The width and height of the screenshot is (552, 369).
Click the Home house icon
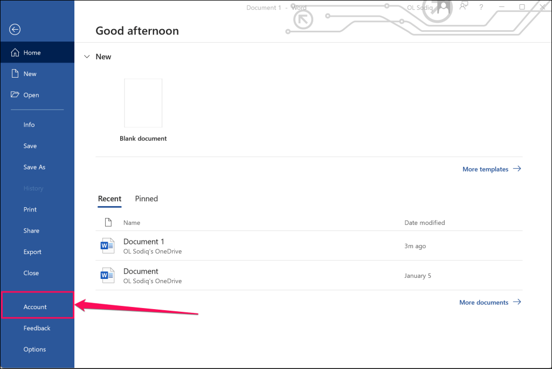click(15, 53)
